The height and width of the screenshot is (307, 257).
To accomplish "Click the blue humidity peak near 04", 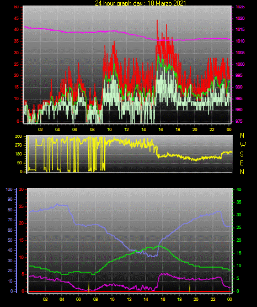I will [x=57, y=205].
